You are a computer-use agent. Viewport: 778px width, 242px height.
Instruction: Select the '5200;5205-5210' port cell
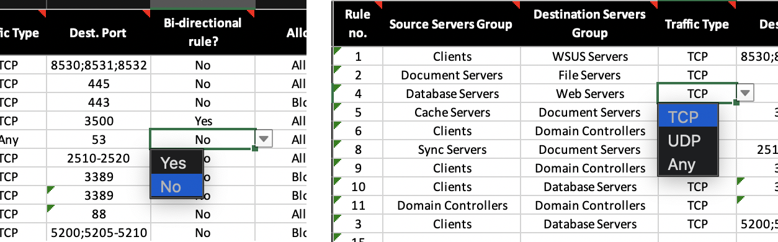[98, 233]
